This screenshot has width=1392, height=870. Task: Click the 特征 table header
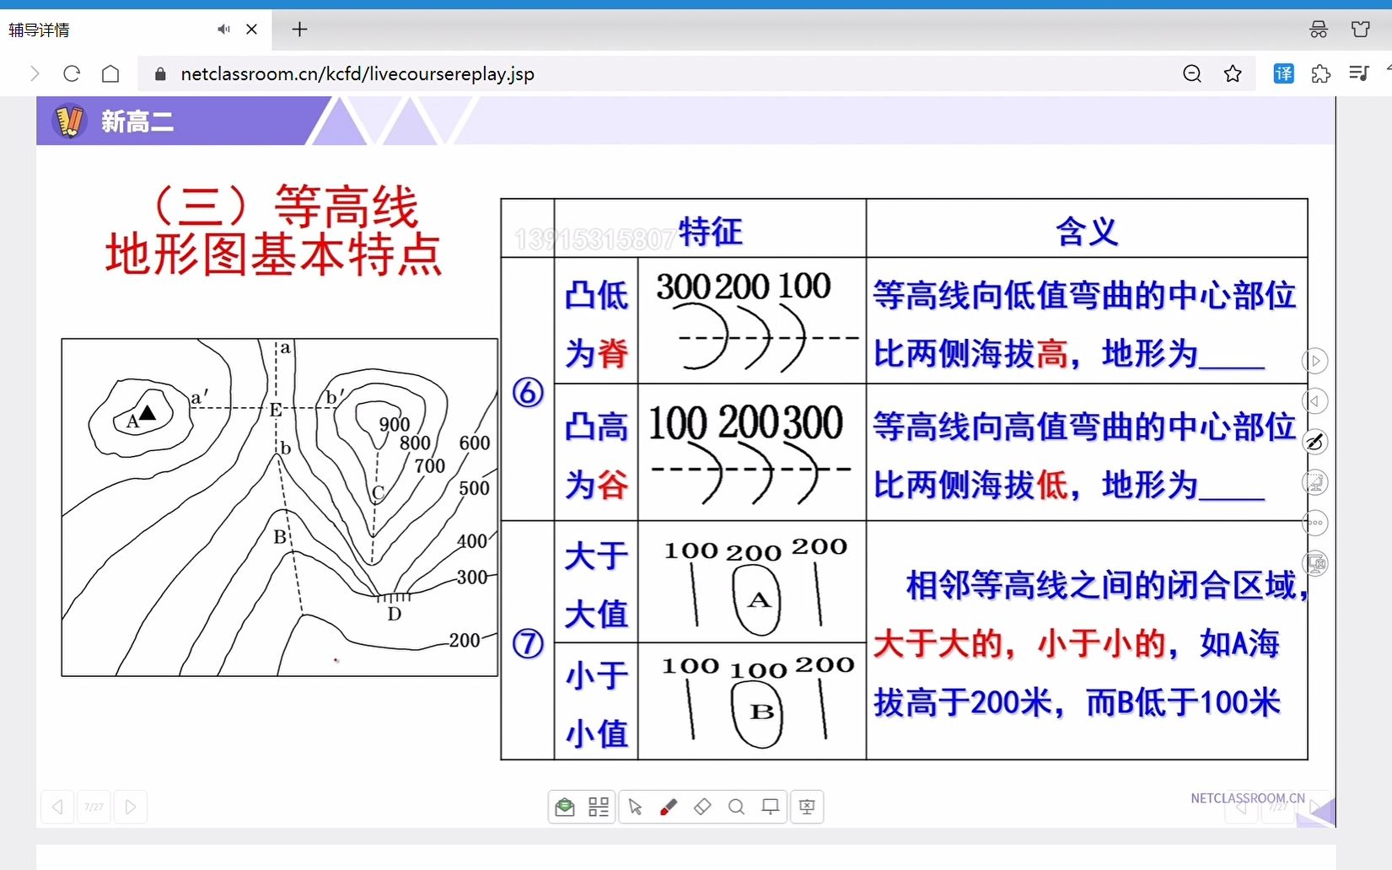[710, 231]
